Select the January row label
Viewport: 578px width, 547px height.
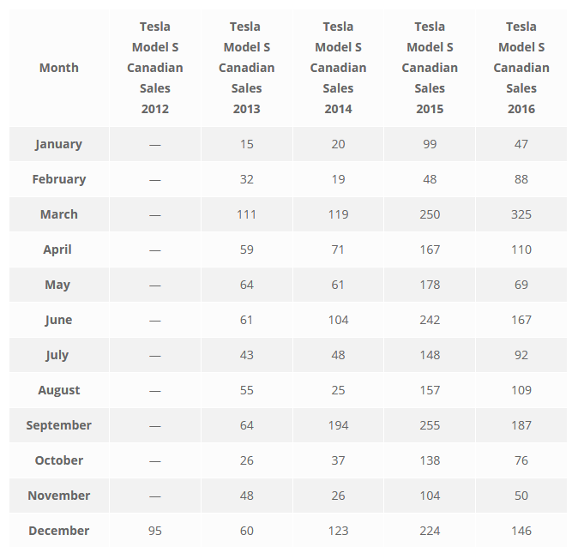pos(58,144)
